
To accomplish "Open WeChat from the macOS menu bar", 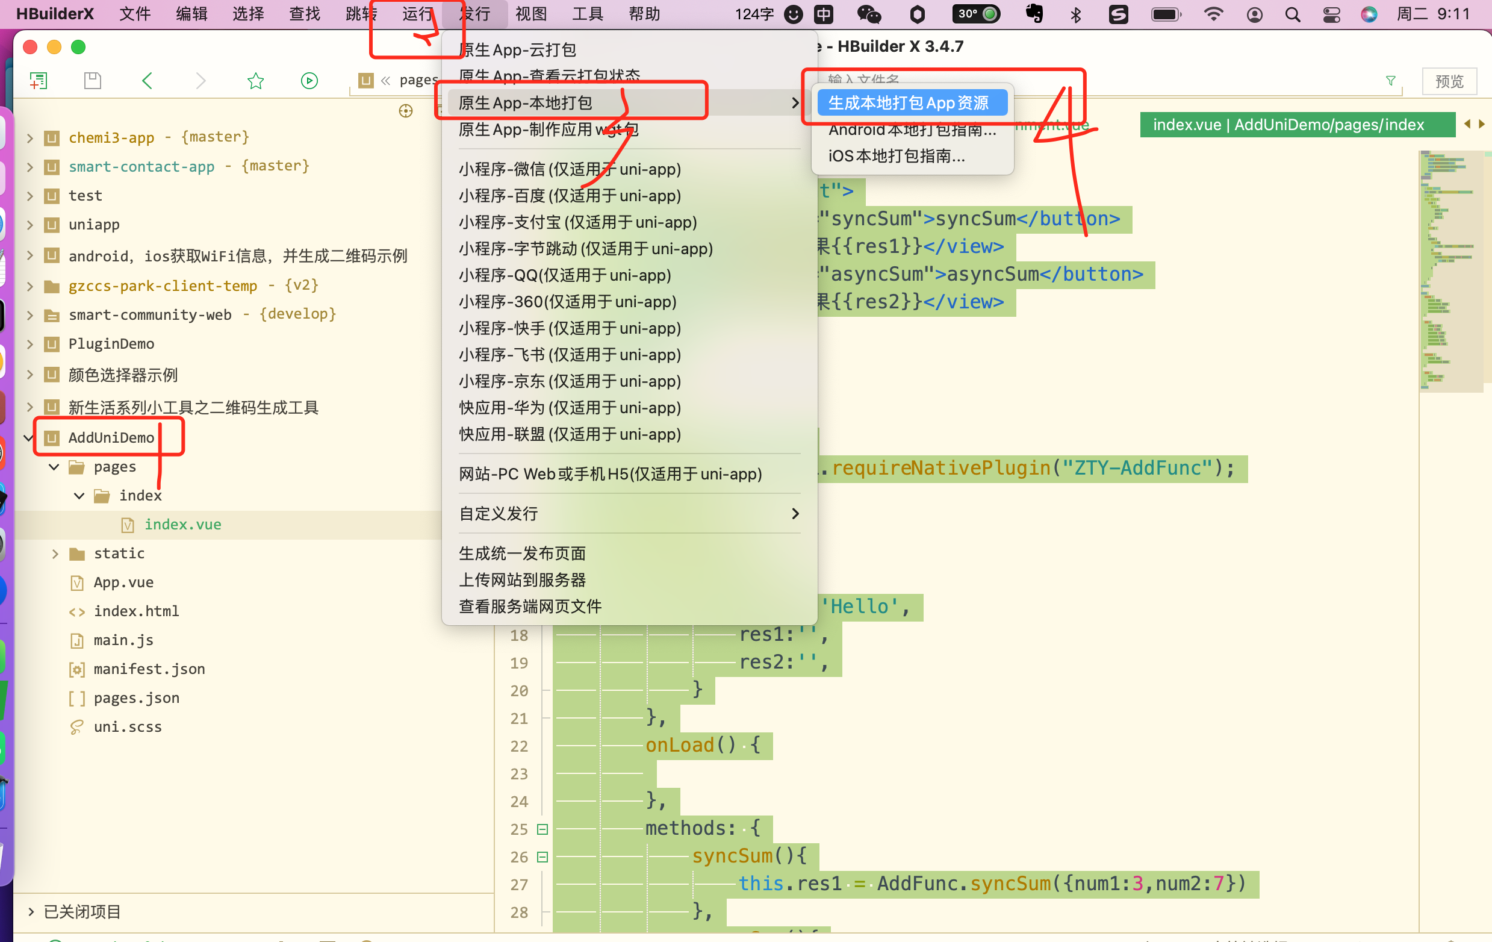I will tap(869, 14).
